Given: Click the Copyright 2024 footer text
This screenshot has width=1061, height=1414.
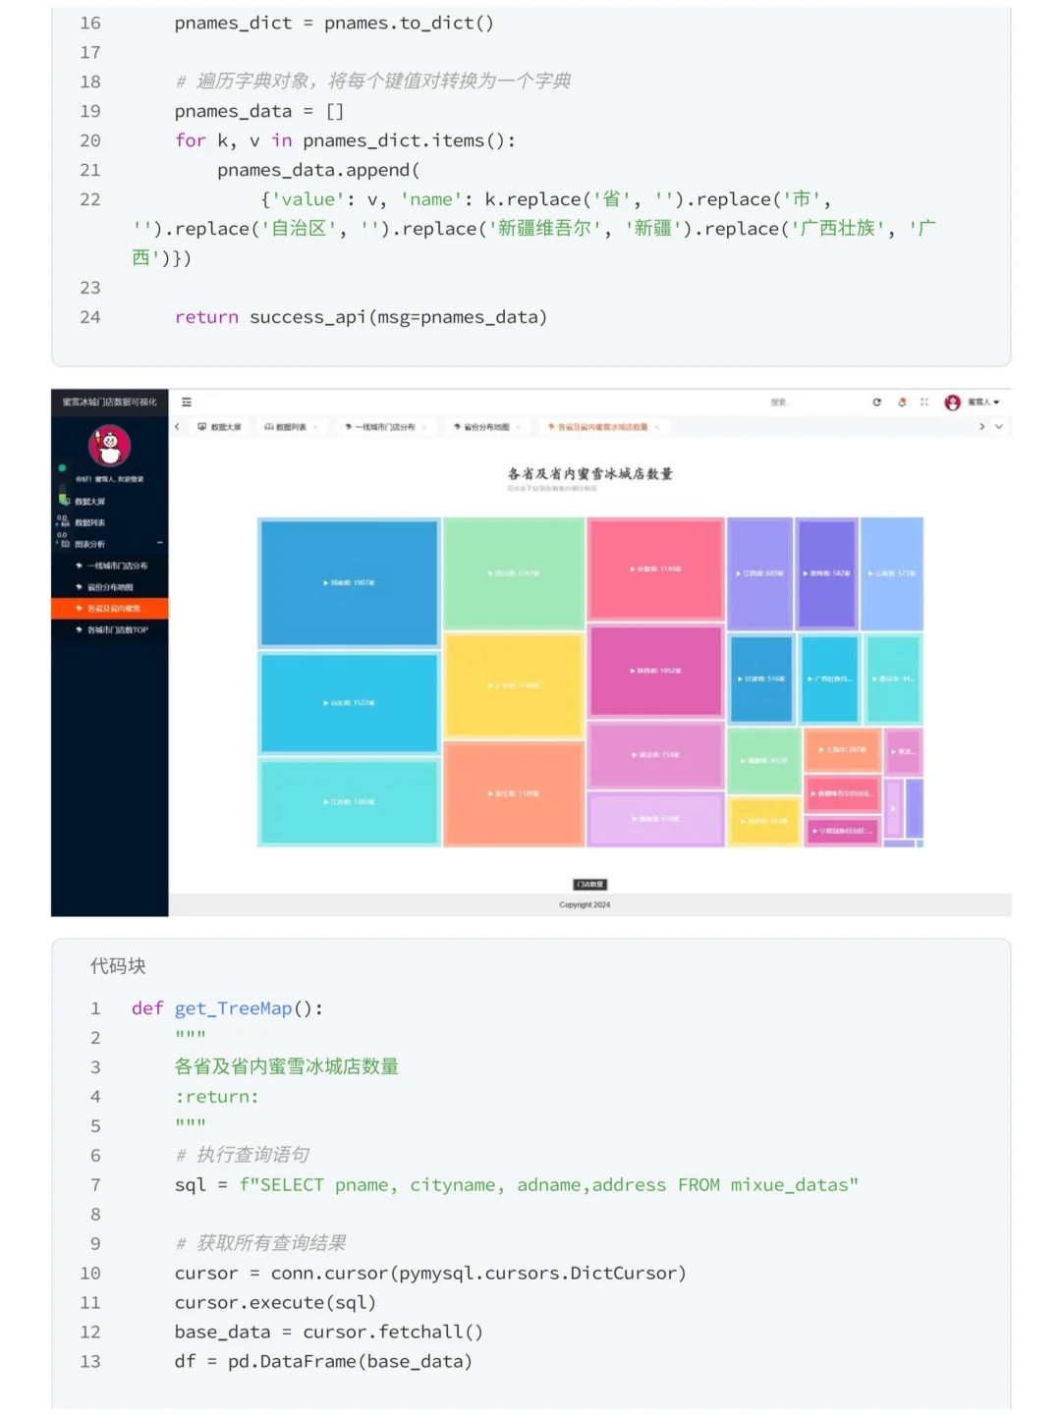Looking at the screenshot, I should [585, 905].
